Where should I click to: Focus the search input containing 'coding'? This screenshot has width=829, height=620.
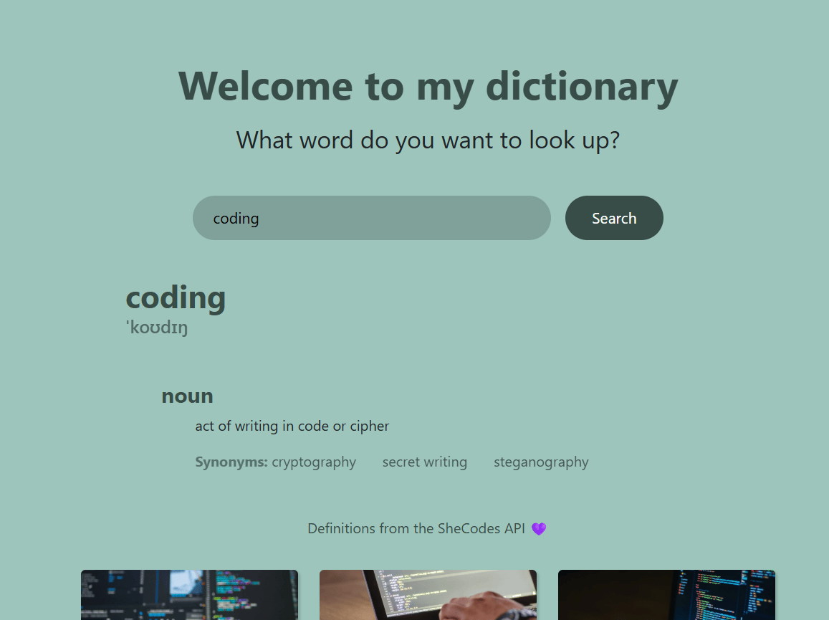[x=371, y=218]
